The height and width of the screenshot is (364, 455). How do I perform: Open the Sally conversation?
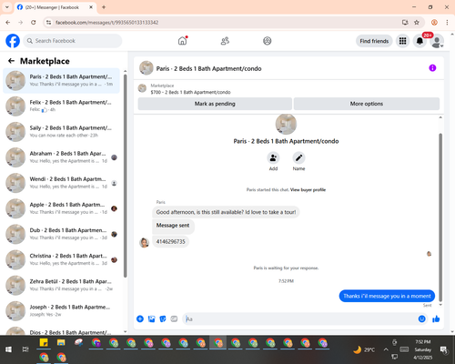pos(61,132)
